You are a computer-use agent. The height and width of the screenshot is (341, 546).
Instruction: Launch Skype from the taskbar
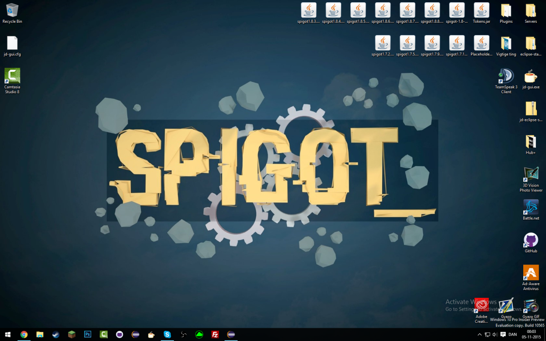(167, 335)
